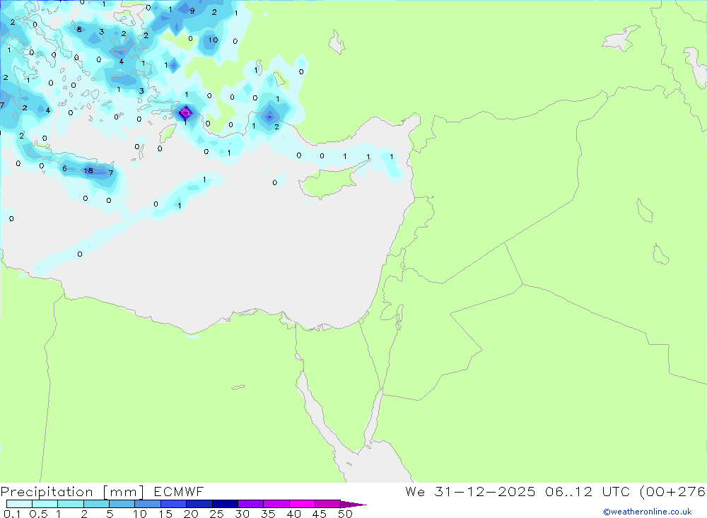The height and width of the screenshot is (518, 707).
Task: Click the '0.1' legend label
Action: [x=12, y=514]
